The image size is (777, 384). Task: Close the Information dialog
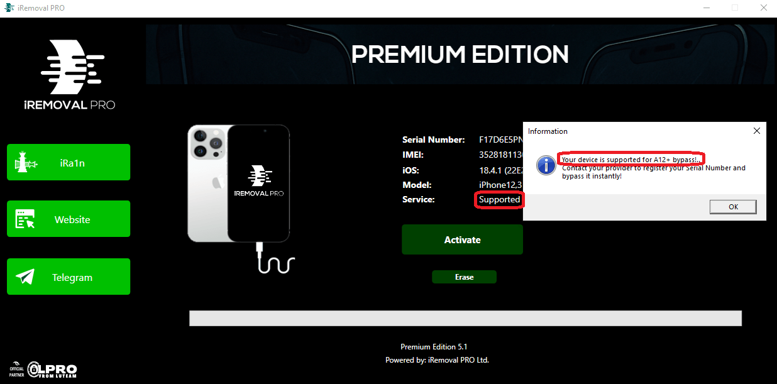point(757,131)
